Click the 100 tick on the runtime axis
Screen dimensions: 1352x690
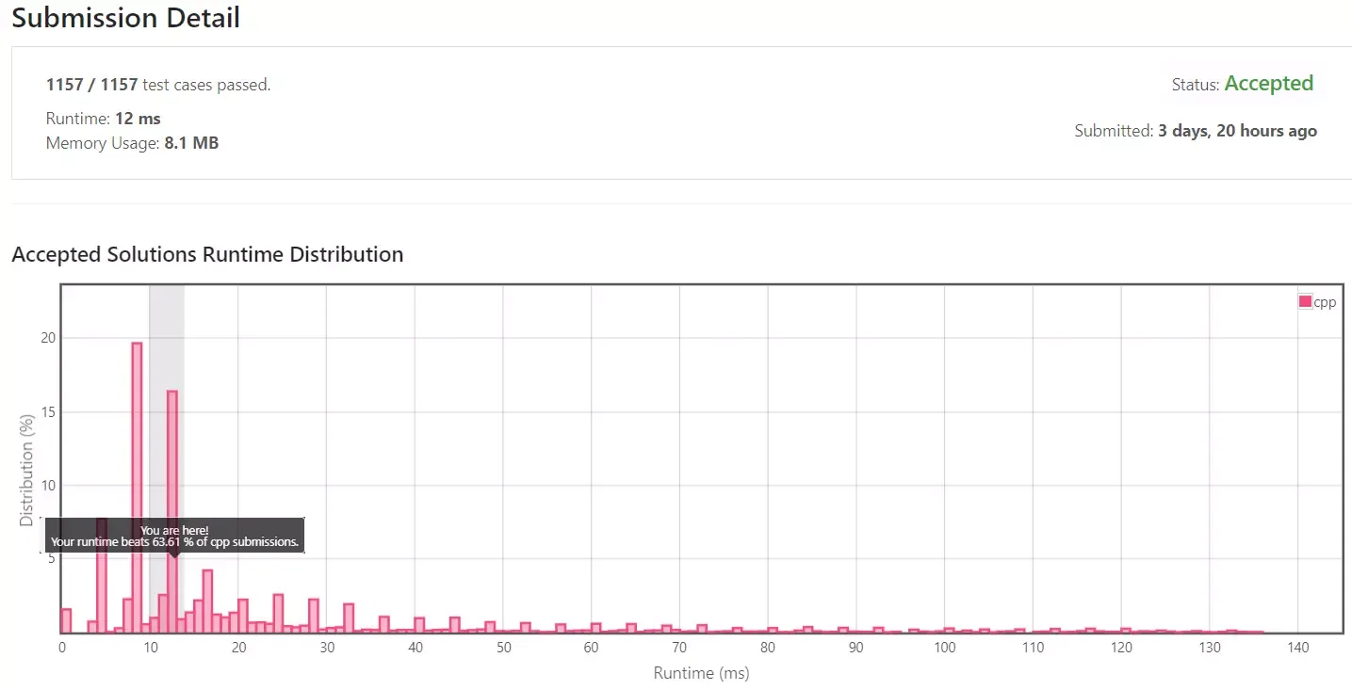coord(944,648)
